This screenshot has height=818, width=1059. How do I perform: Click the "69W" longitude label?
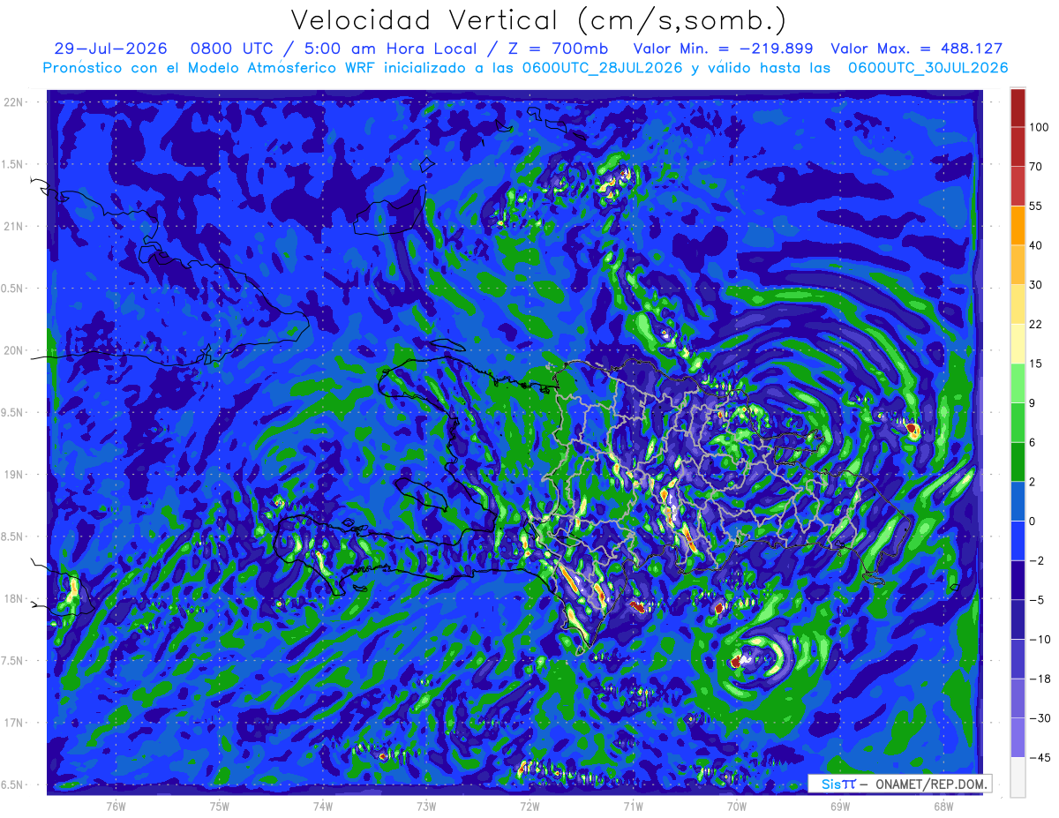pos(840,806)
